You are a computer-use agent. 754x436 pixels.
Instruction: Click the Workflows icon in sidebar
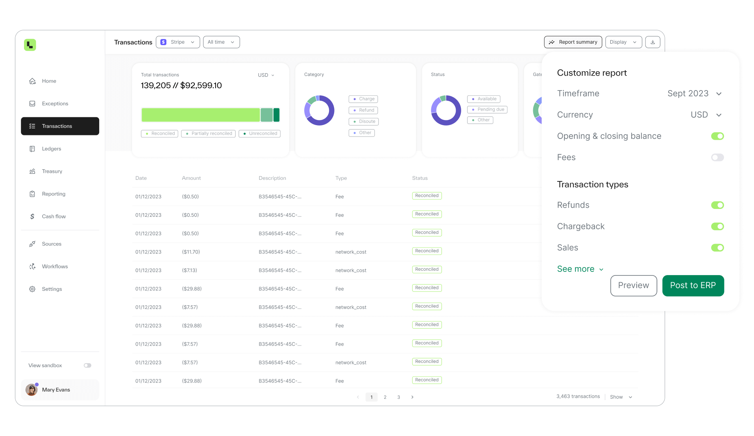[32, 266]
